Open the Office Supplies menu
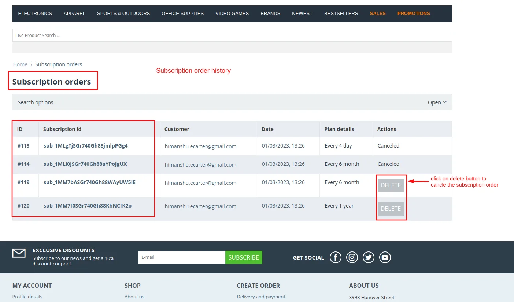This screenshot has width=514, height=302. point(183,14)
